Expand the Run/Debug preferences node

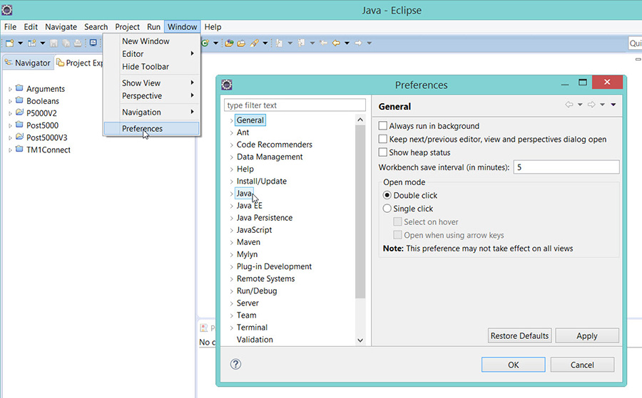pyautogui.click(x=231, y=291)
